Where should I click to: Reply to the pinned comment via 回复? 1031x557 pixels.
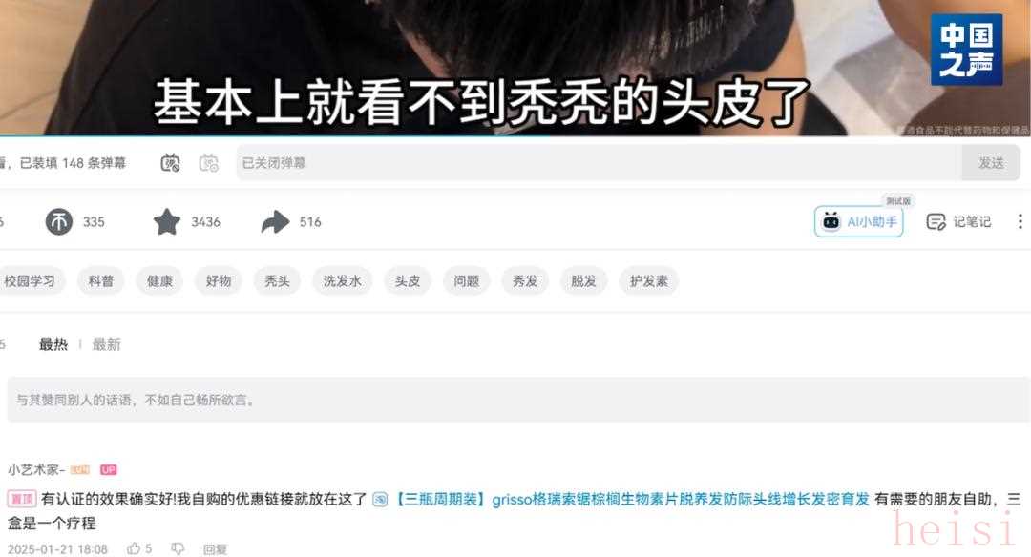tap(215, 549)
